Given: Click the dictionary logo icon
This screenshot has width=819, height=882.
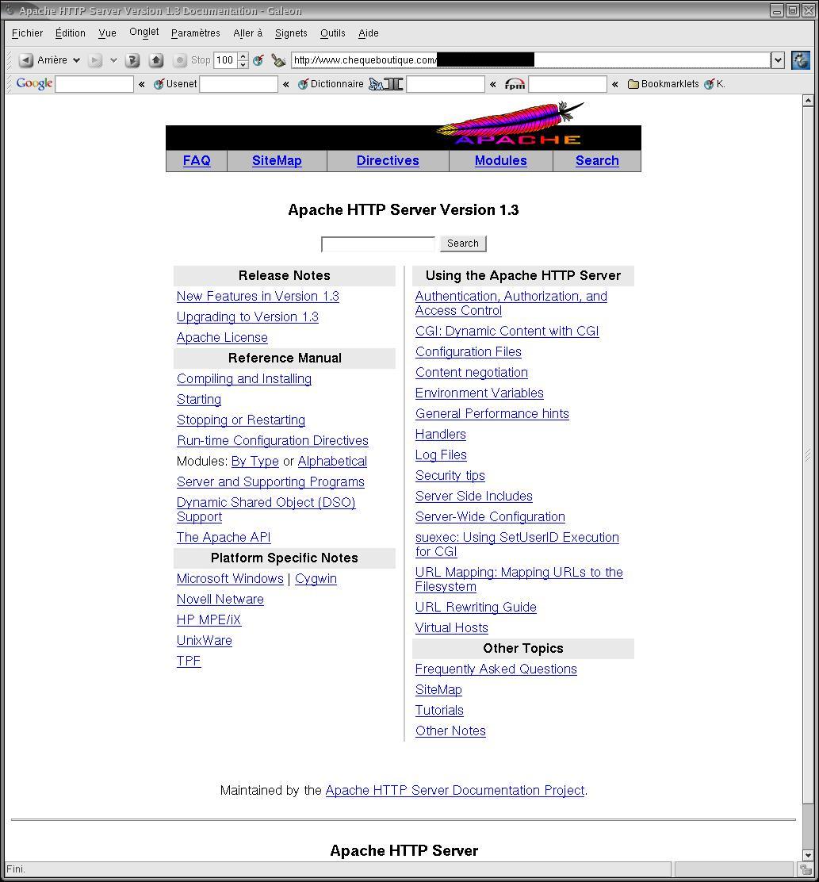Looking at the screenshot, I should point(385,84).
